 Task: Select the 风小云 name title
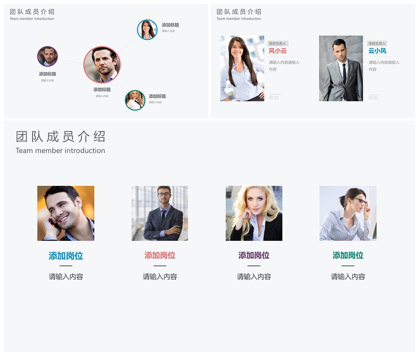coord(278,51)
